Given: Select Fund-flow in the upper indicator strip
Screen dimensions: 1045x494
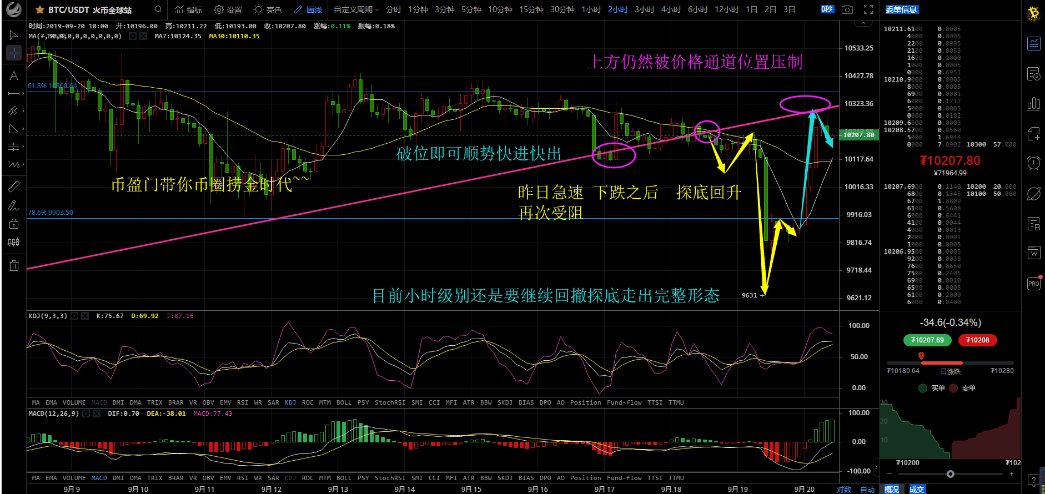Looking at the screenshot, I should tap(624, 402).
